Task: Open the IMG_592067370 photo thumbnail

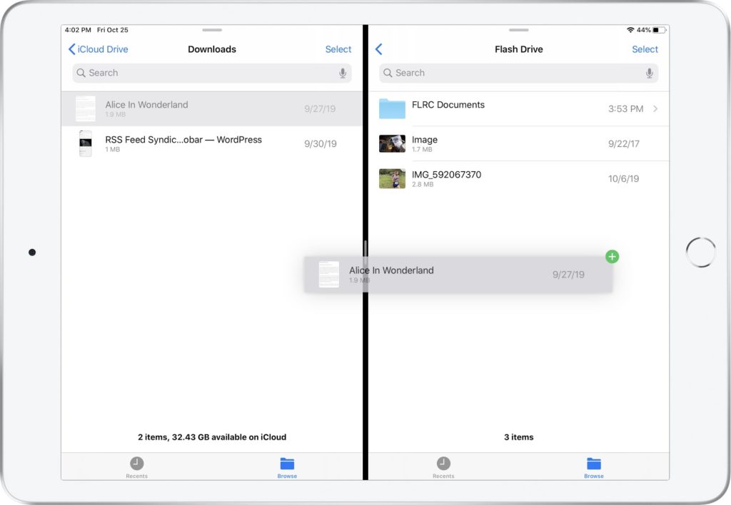Action: click(392, 178)
